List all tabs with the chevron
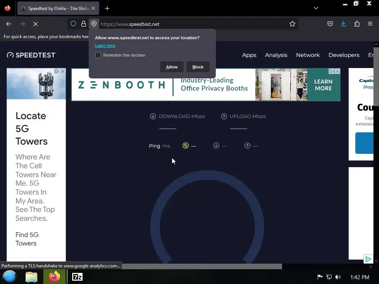The height and width of the screenshot is (284, 379). 316,8
